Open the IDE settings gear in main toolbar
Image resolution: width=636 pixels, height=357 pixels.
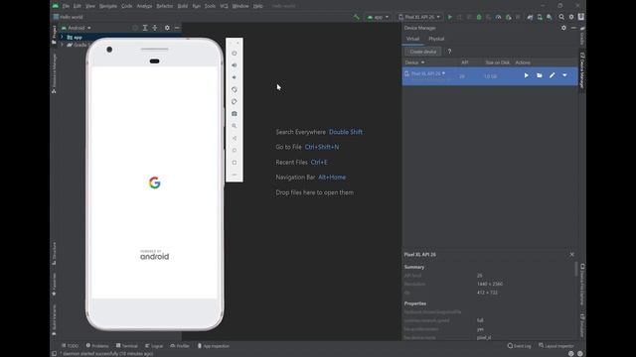tap(571, 17)
